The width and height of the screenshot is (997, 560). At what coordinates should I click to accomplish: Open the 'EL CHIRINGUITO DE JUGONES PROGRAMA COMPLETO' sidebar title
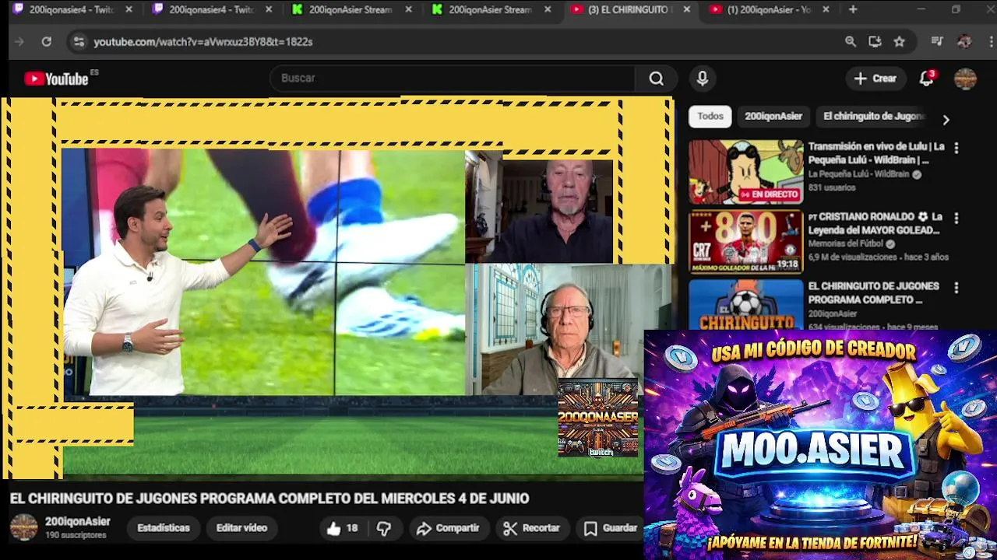pyautogui.click(x=874, y=292)
